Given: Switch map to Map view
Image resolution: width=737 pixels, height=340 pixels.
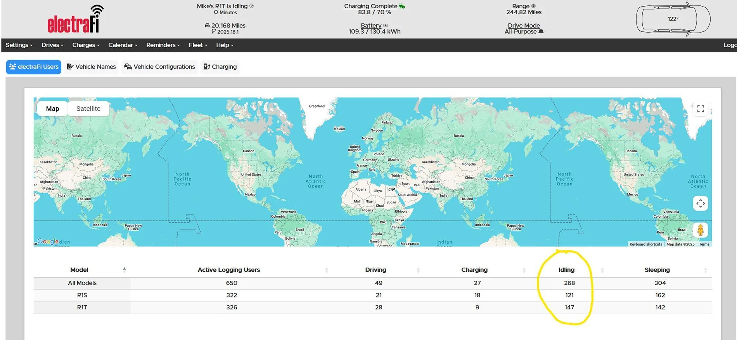Looking at the screenshot, I should point(52,109).
